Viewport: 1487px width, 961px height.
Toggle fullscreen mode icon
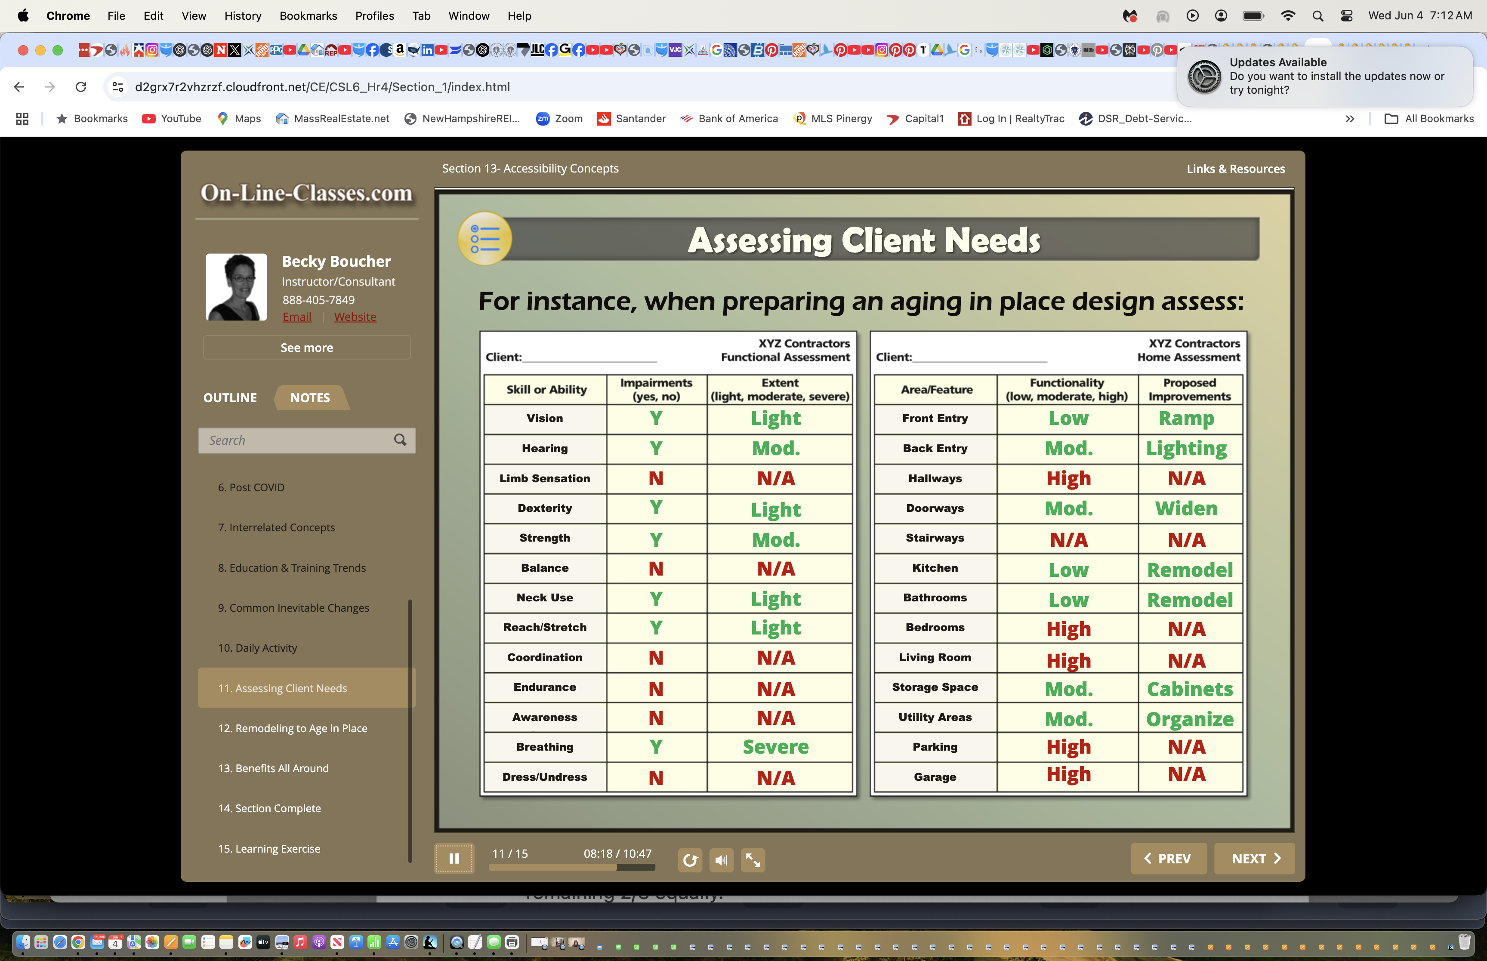coord(753,860)
